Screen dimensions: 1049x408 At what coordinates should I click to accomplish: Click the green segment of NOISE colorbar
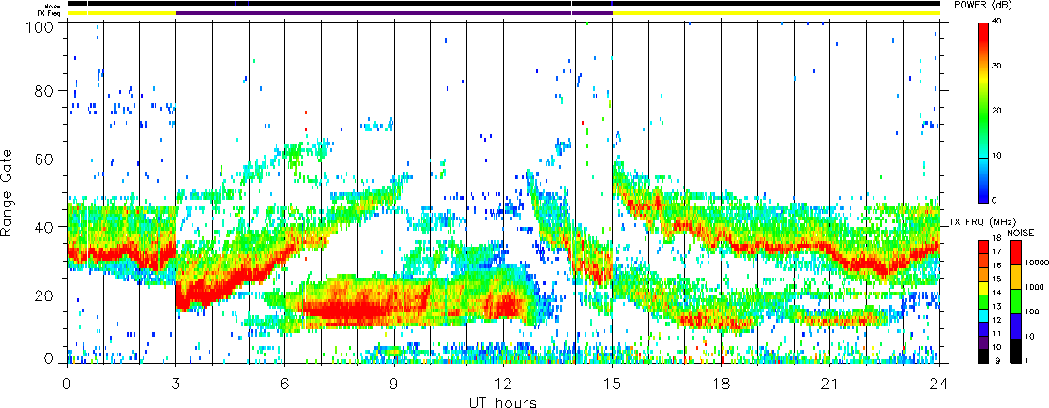(1016, 301)
